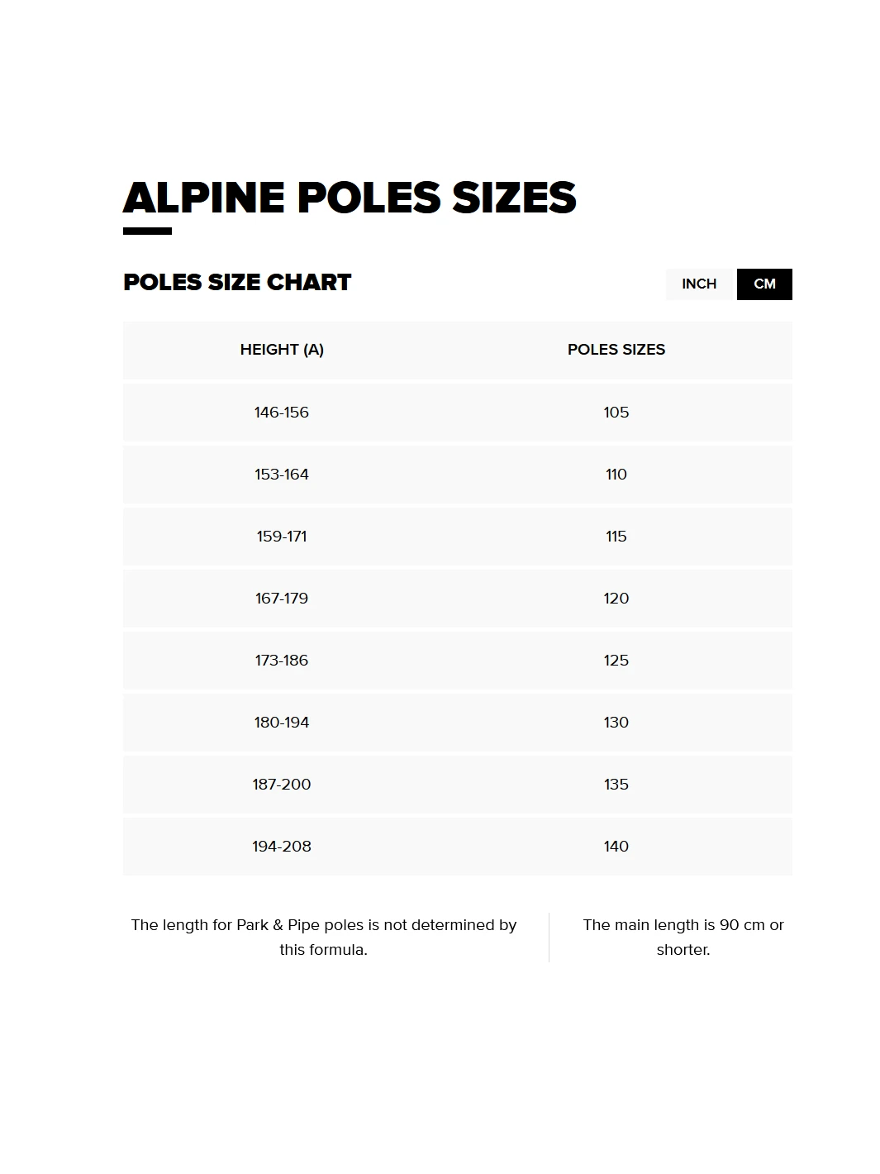The height and width of the screenshot is (1174, 880).
Task: Select the 120 pole size cell
Action: tap(616, 598)
